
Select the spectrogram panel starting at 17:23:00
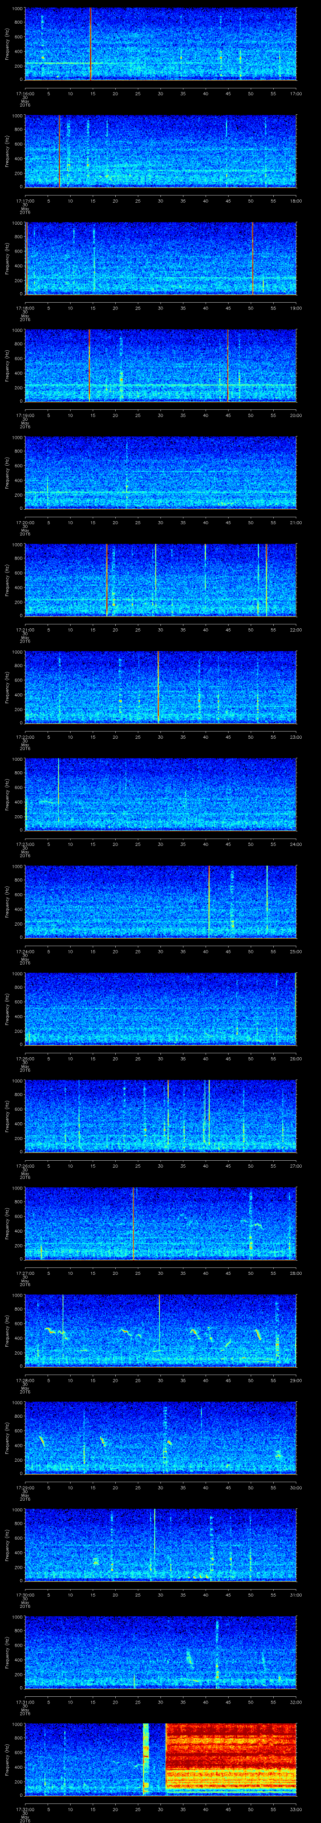[160, 795]
